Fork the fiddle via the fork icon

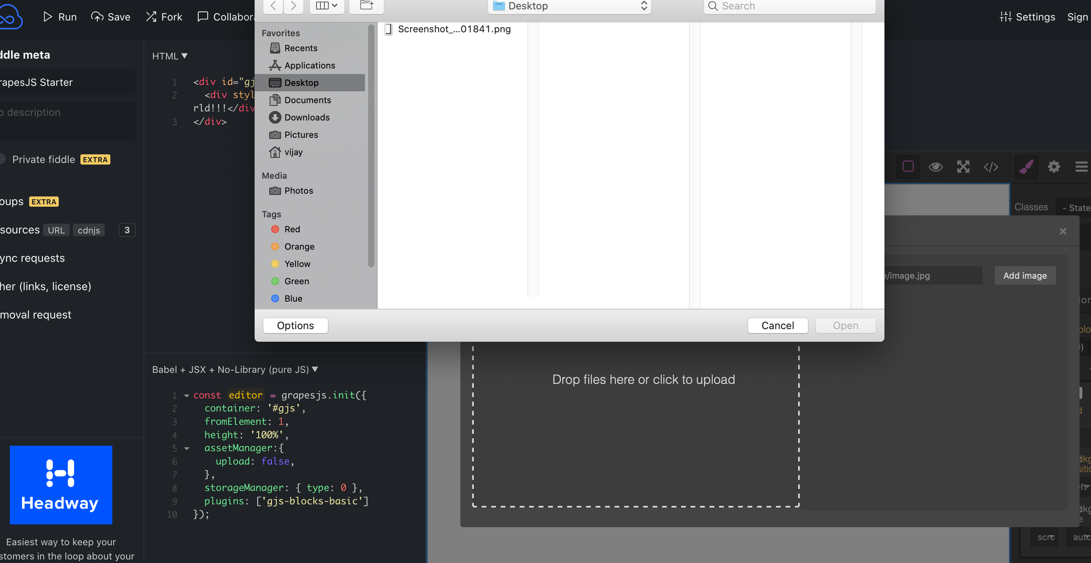pos(151,17)
